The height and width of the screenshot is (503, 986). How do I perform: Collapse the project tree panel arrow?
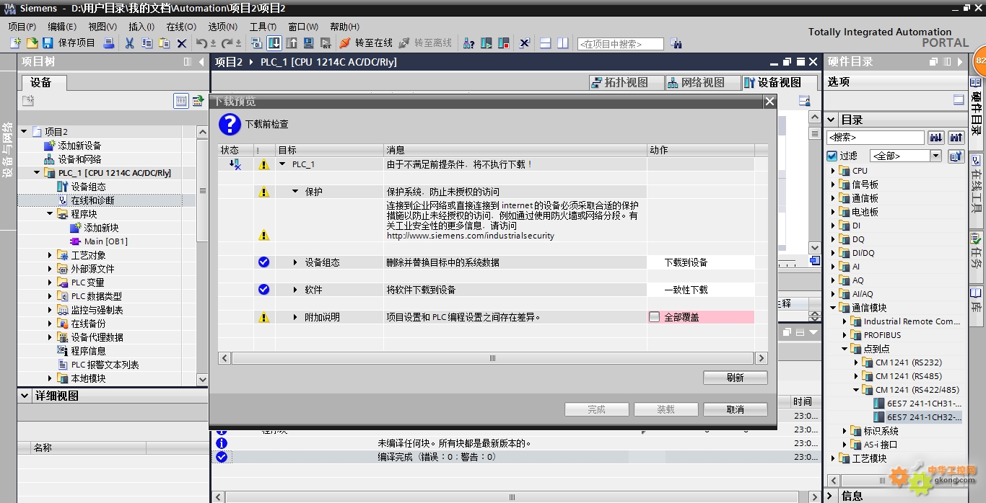[201, 62]
